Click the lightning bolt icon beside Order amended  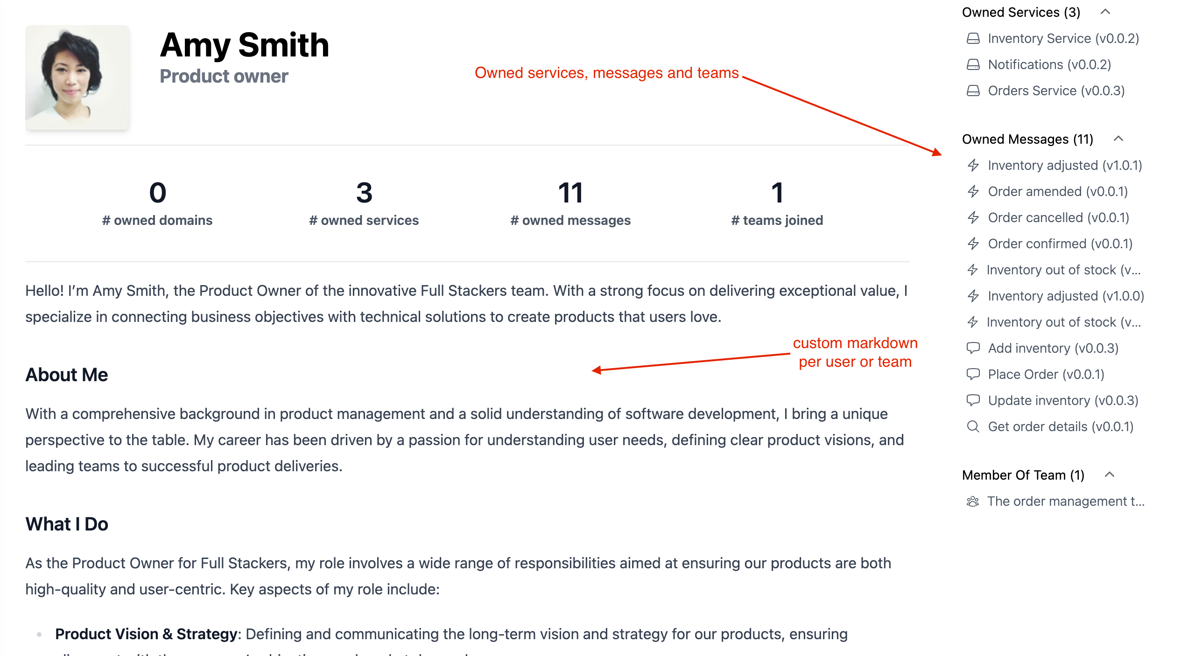(973, 191)
